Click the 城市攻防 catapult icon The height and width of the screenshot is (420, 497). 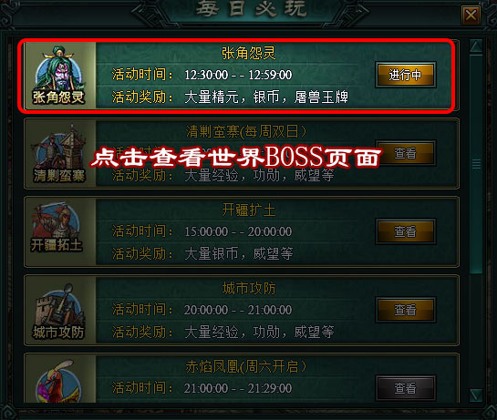click(x=59, y=311)
